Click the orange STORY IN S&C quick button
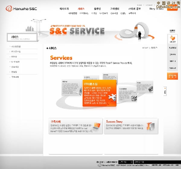 173,76
